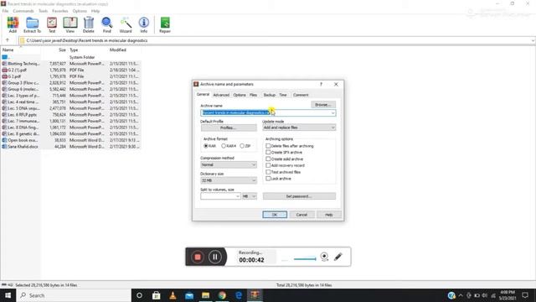Pause the screen recording

click(x=215, y=257)
